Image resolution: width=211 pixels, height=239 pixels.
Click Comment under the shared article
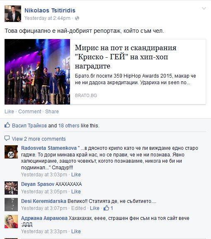click(30, 112)
